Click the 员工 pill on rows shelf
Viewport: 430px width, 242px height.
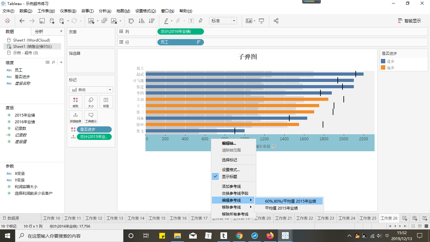[x=180, y=42]
